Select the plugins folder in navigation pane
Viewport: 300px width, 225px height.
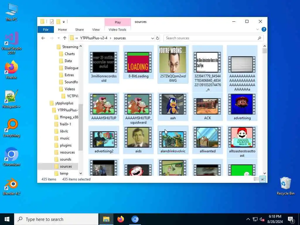(63, 145)
